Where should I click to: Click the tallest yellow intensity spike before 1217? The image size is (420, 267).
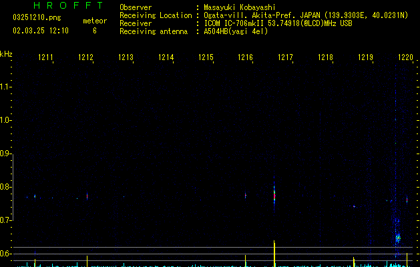(274, 254)
